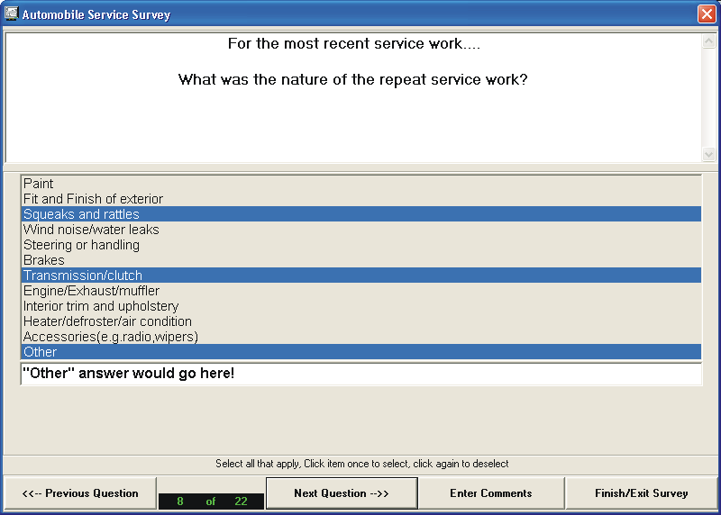Select the Brakes option
This screenshot has height=515, width=721.
361,260
